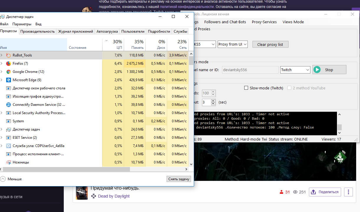The width and height of the screenshot is (360, 212).
Task: Open the Proxy-Services menu
Action: point(264,22)
